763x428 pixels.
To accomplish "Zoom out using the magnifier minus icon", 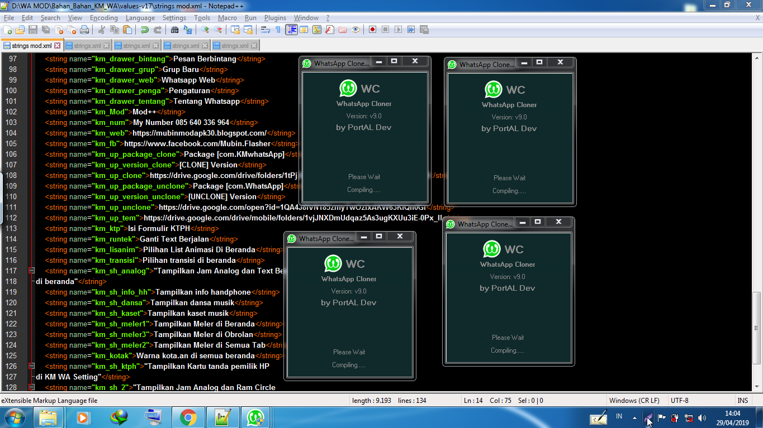I will 218,30.
